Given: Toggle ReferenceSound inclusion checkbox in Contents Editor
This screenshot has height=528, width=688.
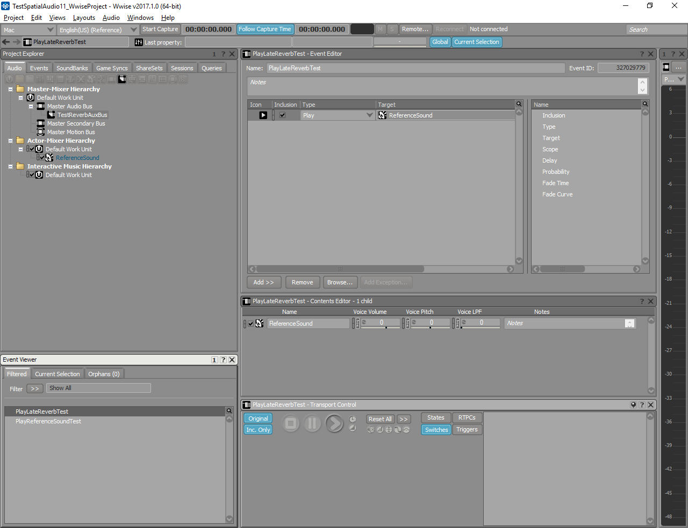Looking at the screenshot, I should click(250, 324).
